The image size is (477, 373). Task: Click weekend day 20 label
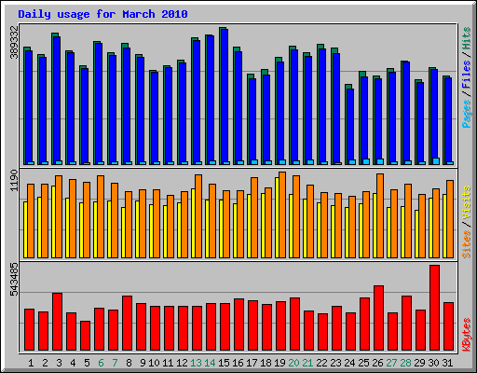(293, 363)
